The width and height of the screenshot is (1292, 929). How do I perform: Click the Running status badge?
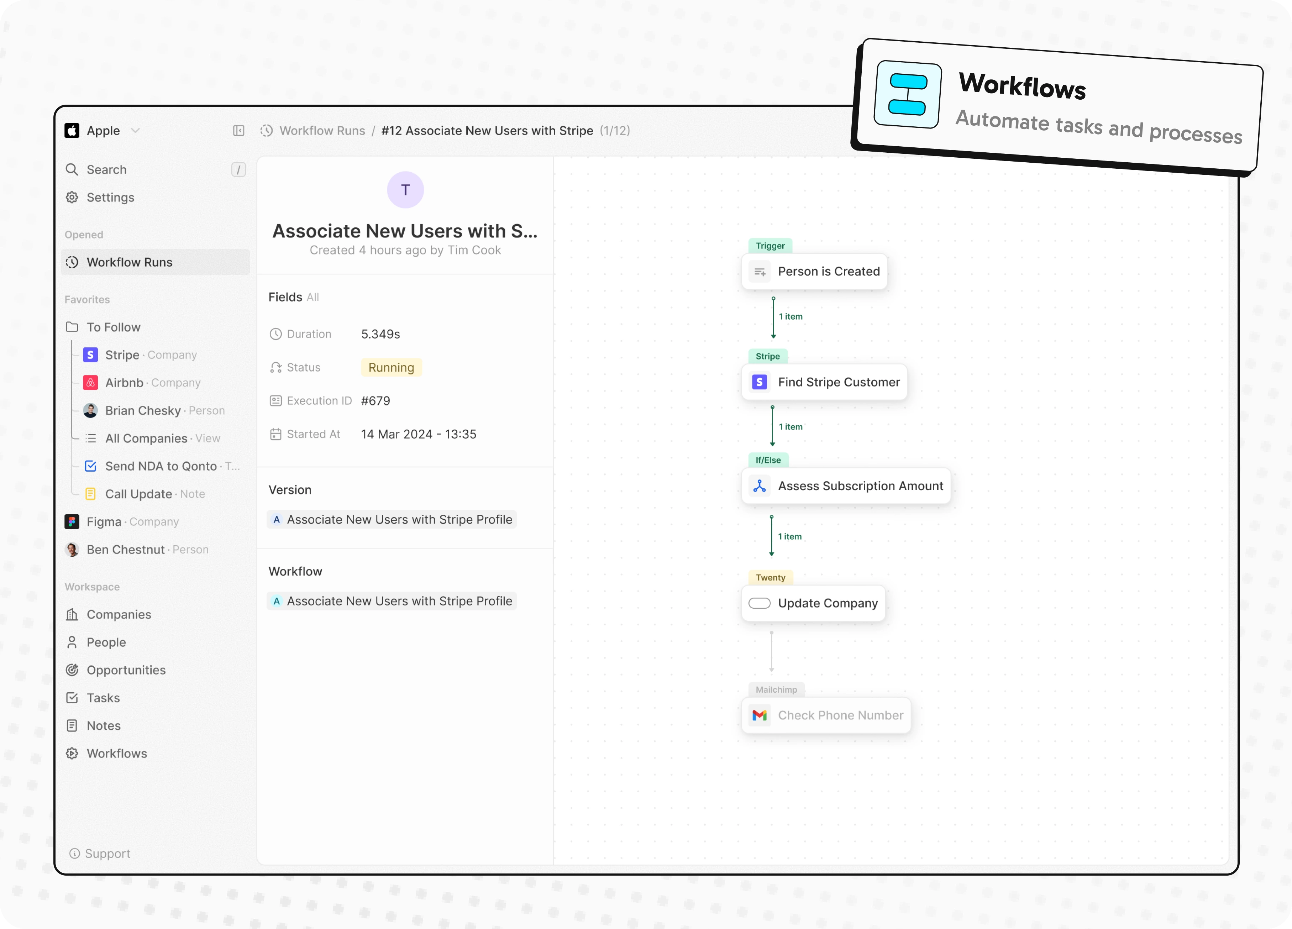391,367
